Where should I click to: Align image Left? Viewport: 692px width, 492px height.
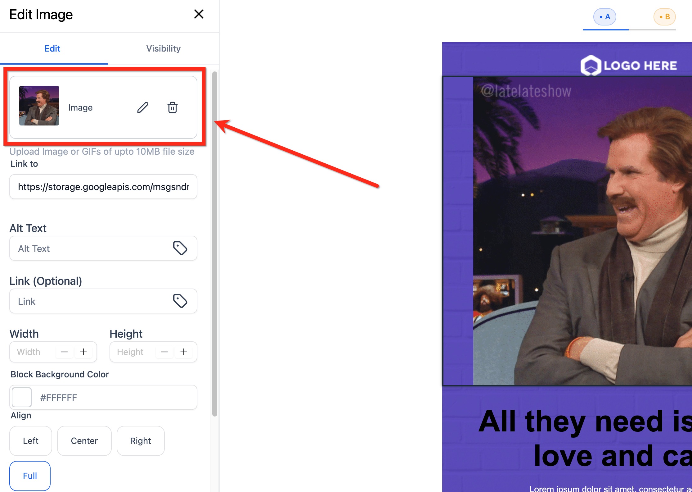[30, 441]
